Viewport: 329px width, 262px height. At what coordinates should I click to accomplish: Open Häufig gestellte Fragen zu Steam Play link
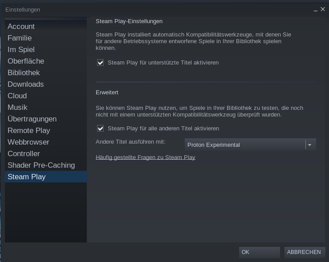(146, 157)
